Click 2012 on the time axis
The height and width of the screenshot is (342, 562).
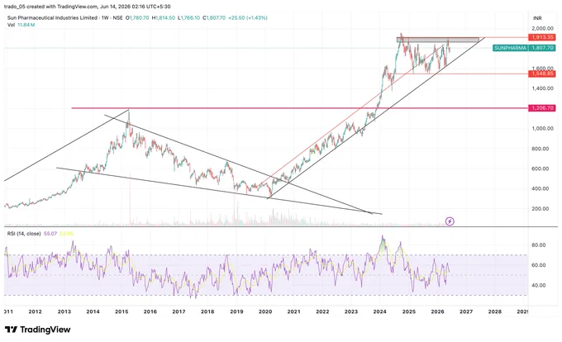(x=35, y=311)
